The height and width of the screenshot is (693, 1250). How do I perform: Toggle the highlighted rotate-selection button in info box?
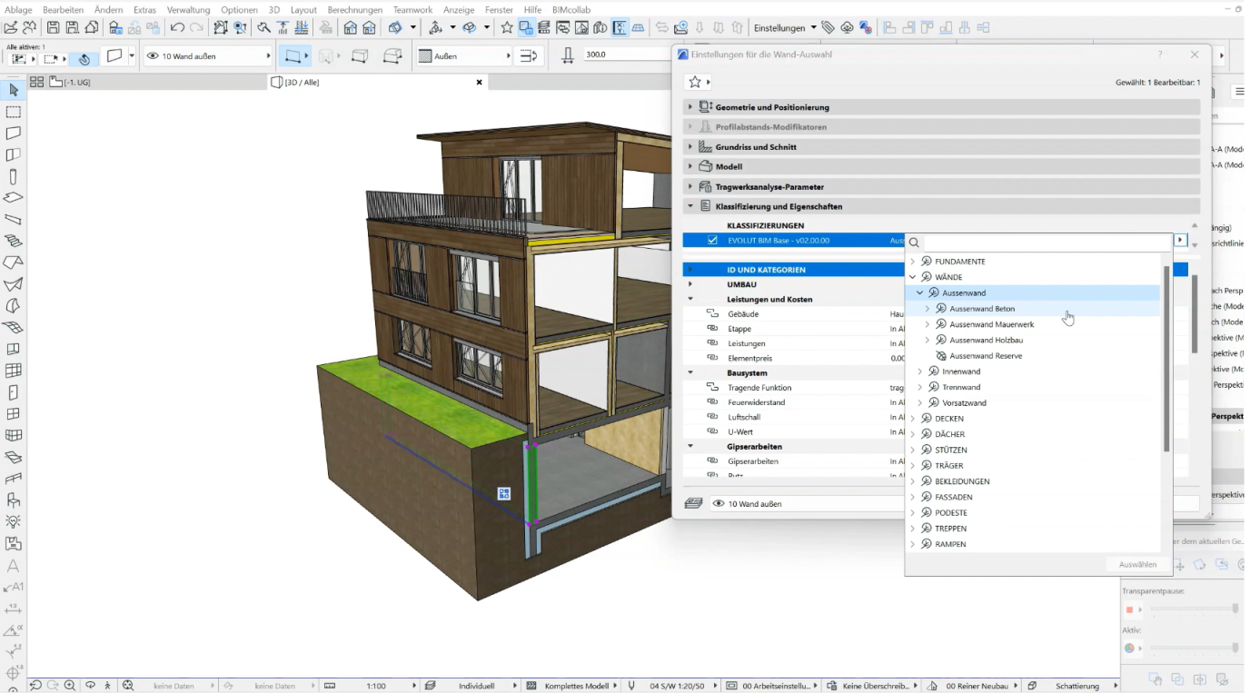[x=84, y=59]
